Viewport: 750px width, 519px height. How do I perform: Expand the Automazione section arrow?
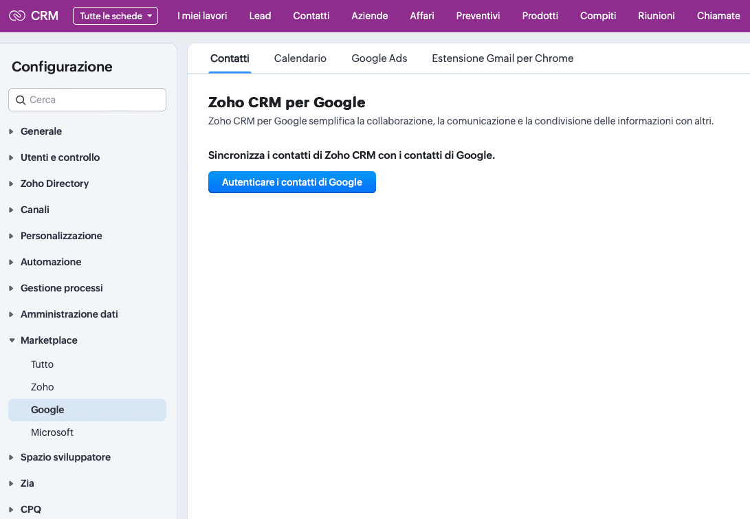[11, 262]
